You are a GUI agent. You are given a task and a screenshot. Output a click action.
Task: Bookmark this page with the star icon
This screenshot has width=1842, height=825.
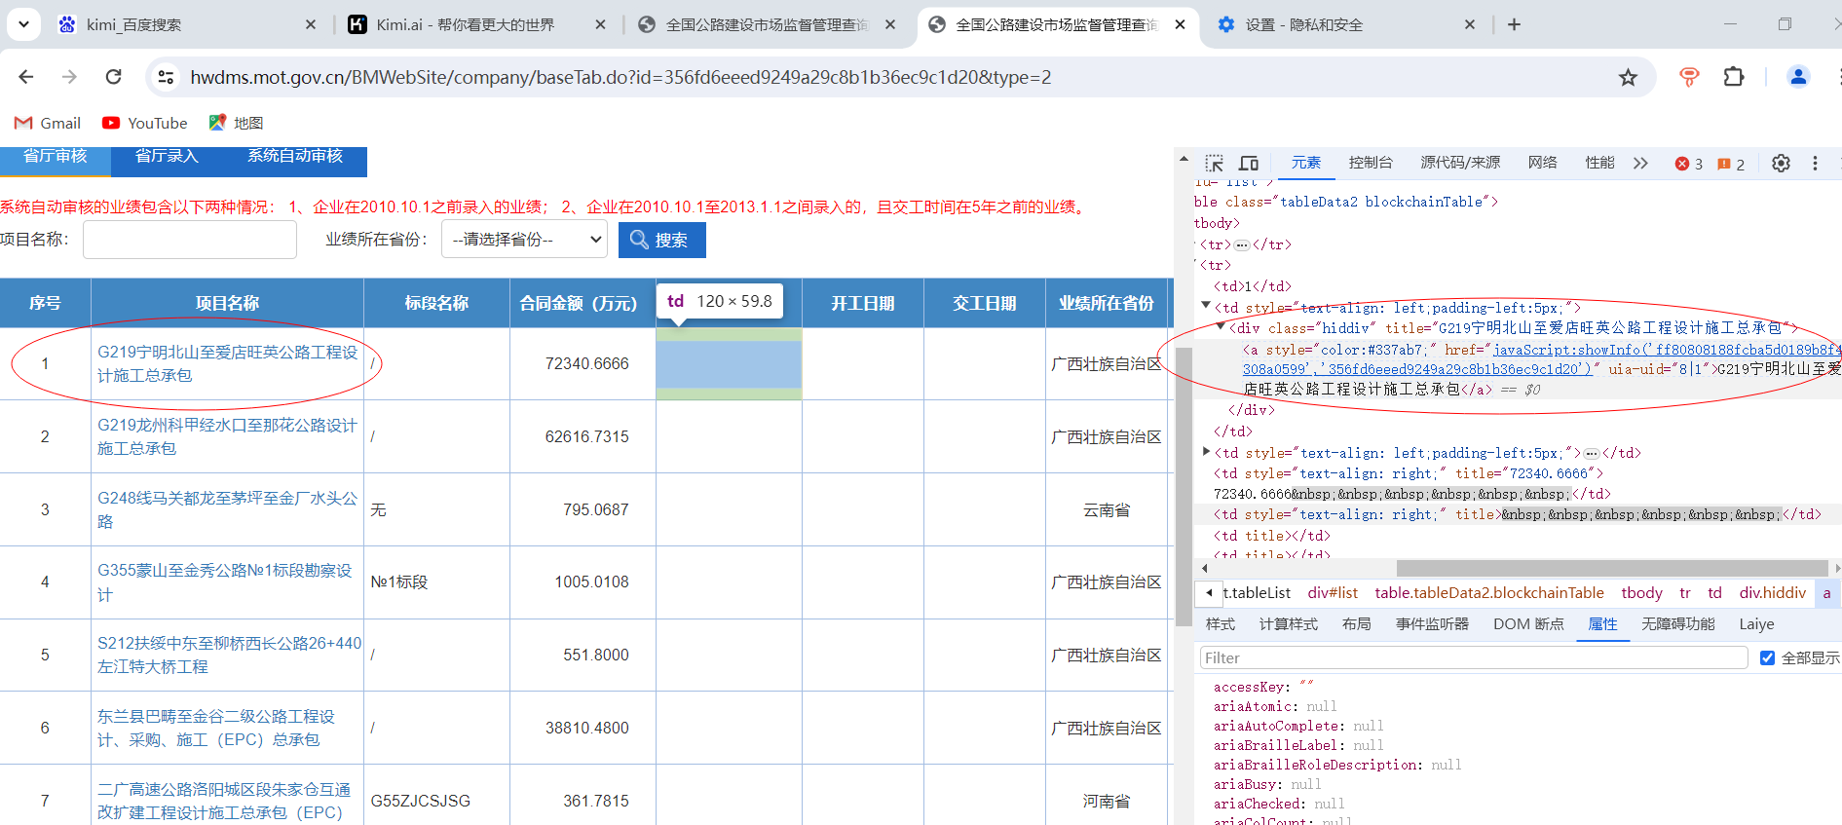(x=1628, y=77)
